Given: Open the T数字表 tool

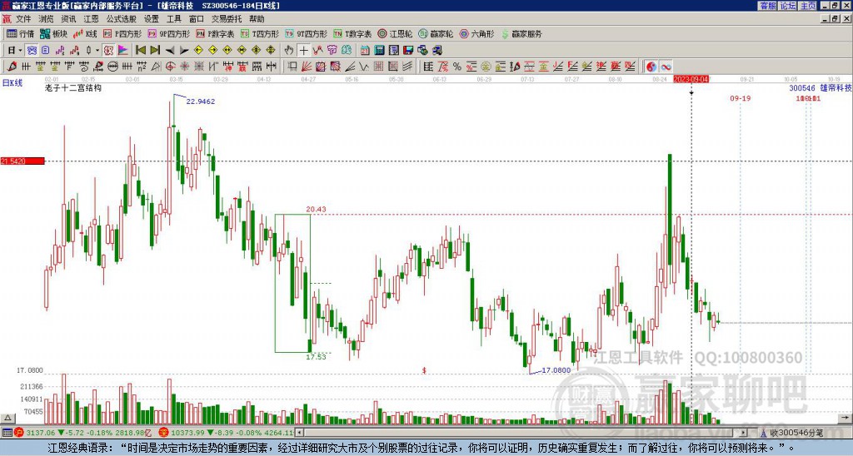Looking at the screenshot, I should 352,34.
